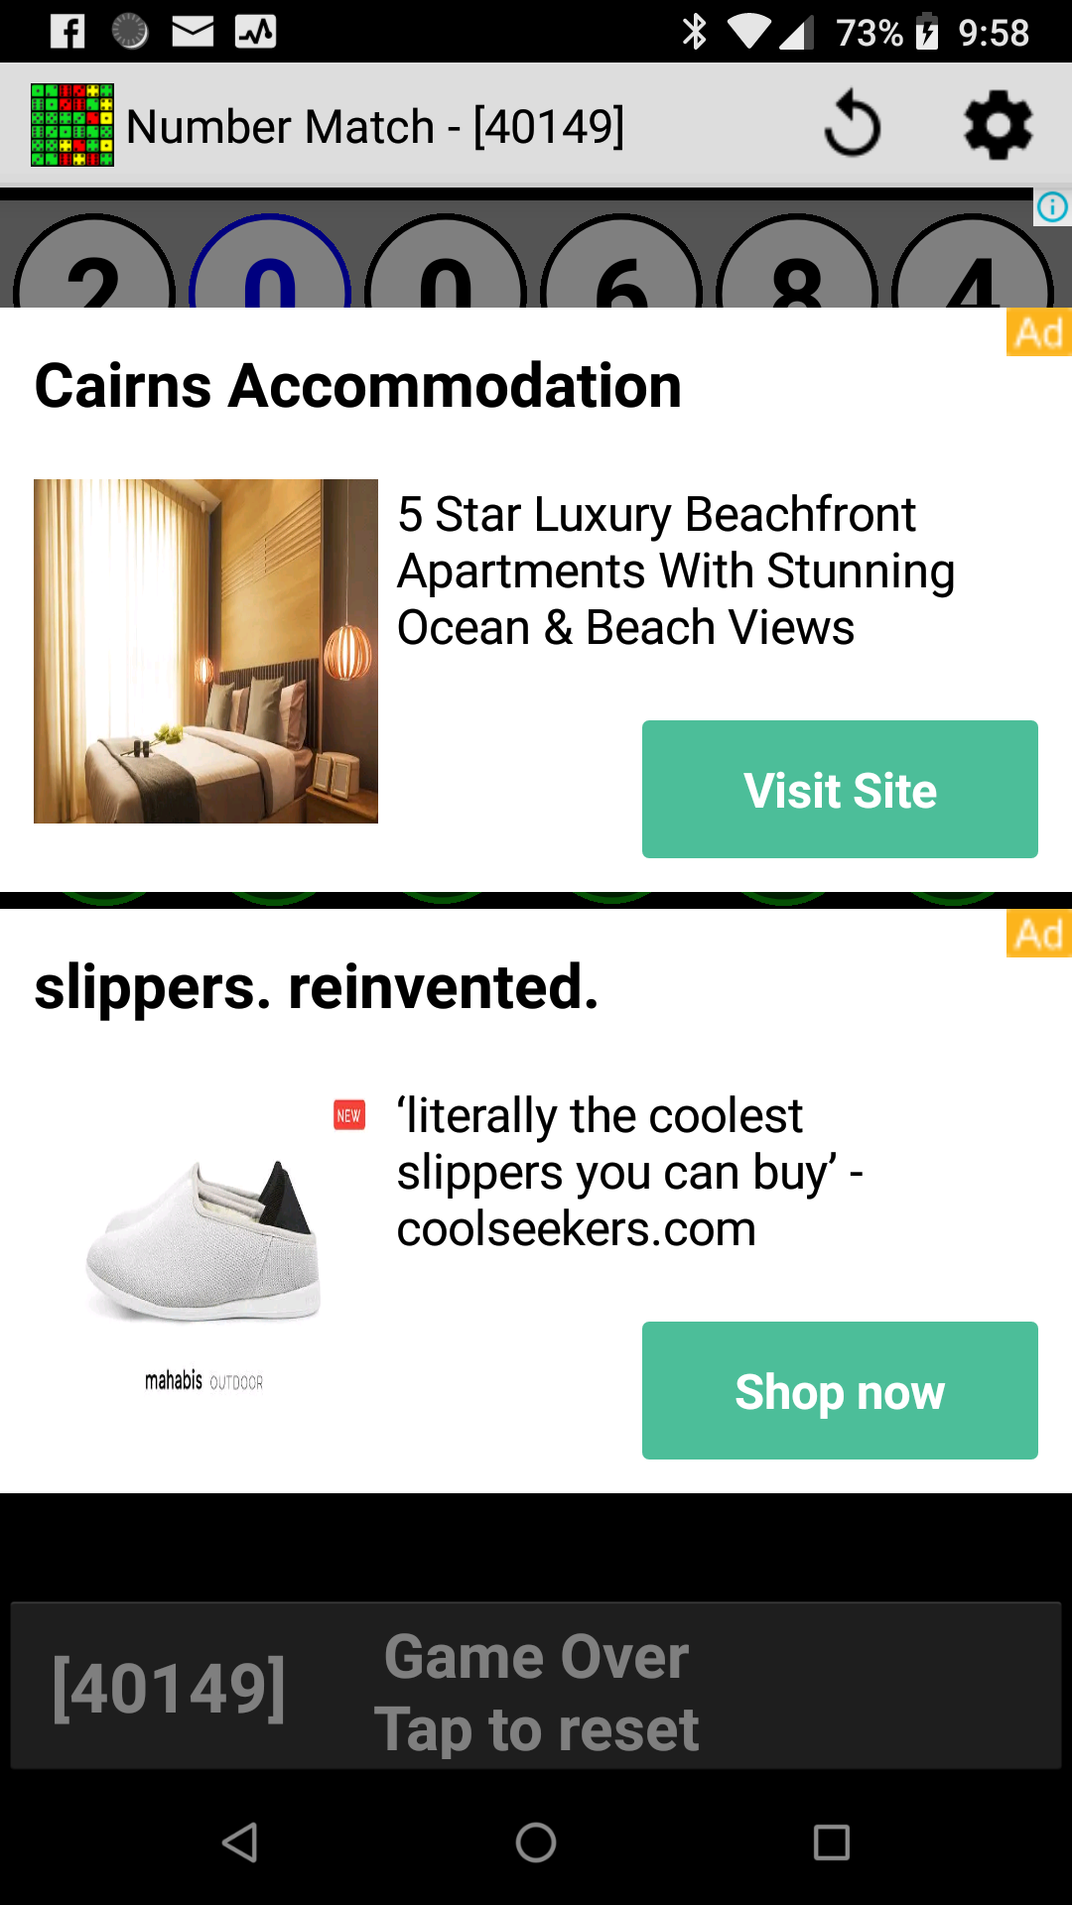Image resolution: width=1072 pixels, height=1905 pixels.
Task: Tap the Android back navigation button
Action: (x=240, y=1842)
